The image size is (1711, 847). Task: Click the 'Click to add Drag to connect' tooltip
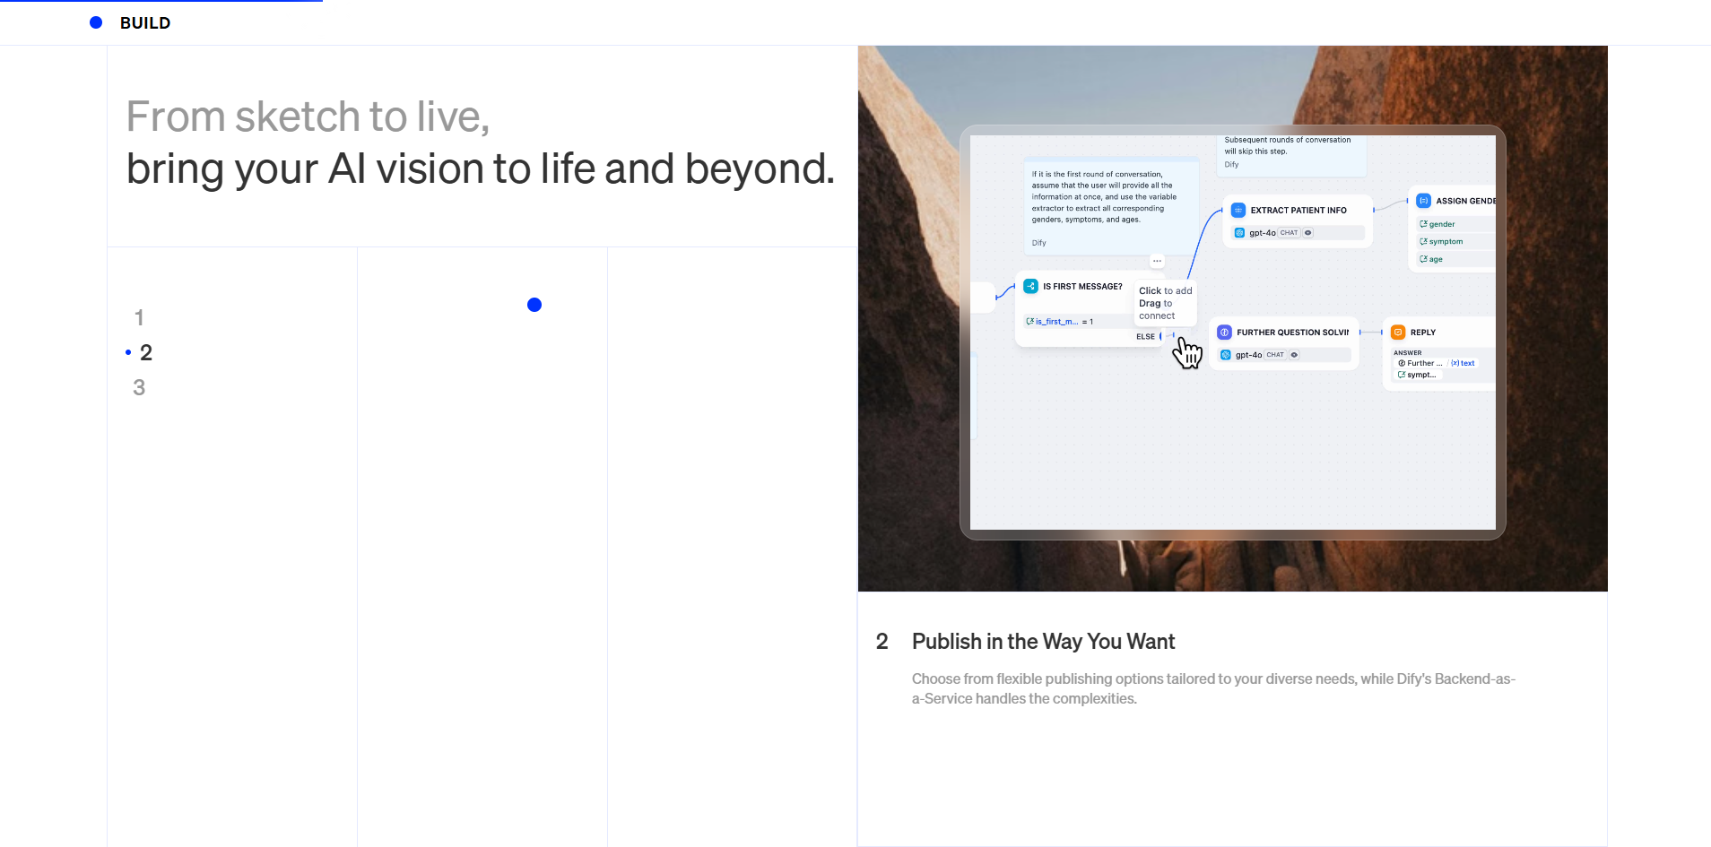[x=1165, y=303]
